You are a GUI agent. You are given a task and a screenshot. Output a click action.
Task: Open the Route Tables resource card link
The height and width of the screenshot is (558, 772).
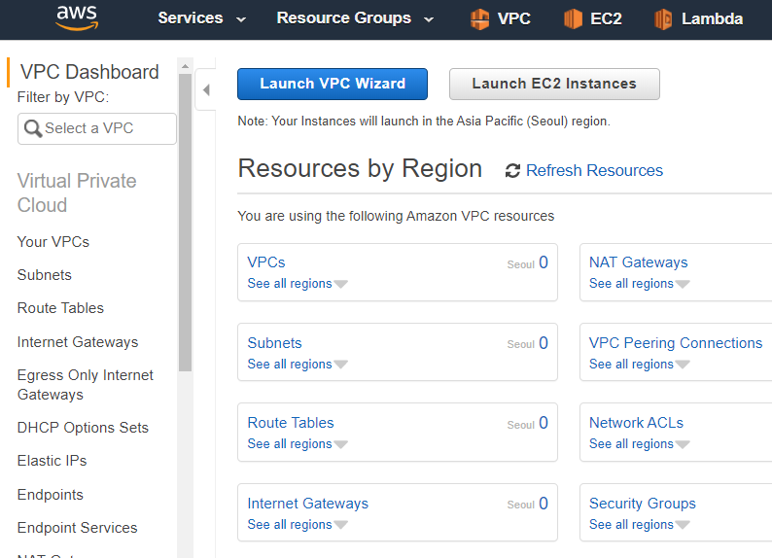click(x=291, y=423)
